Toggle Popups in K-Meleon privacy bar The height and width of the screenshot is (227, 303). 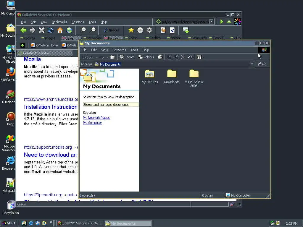113,38
